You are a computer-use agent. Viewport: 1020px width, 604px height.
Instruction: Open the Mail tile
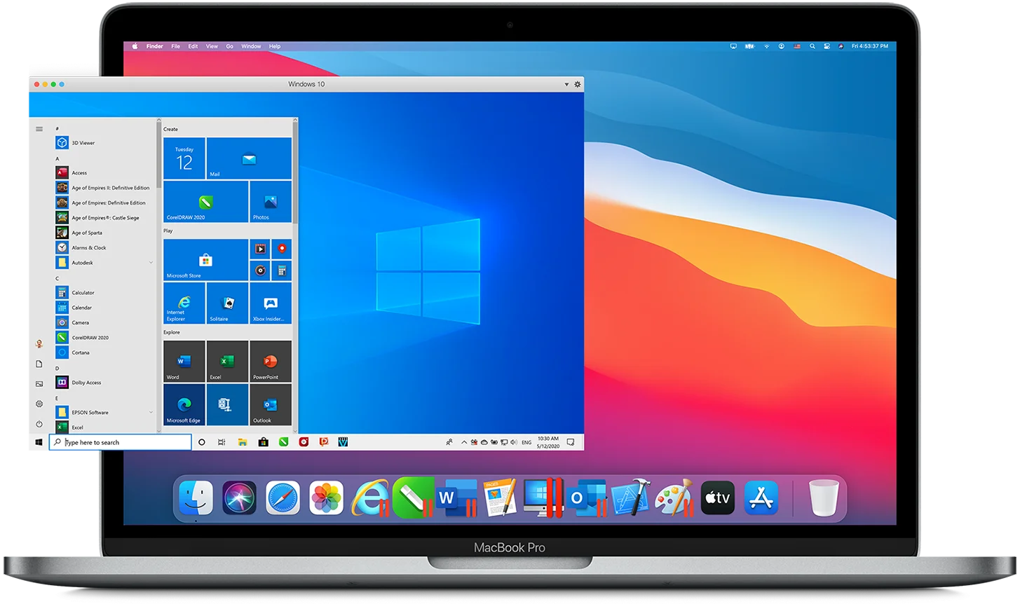pos(249,158)
